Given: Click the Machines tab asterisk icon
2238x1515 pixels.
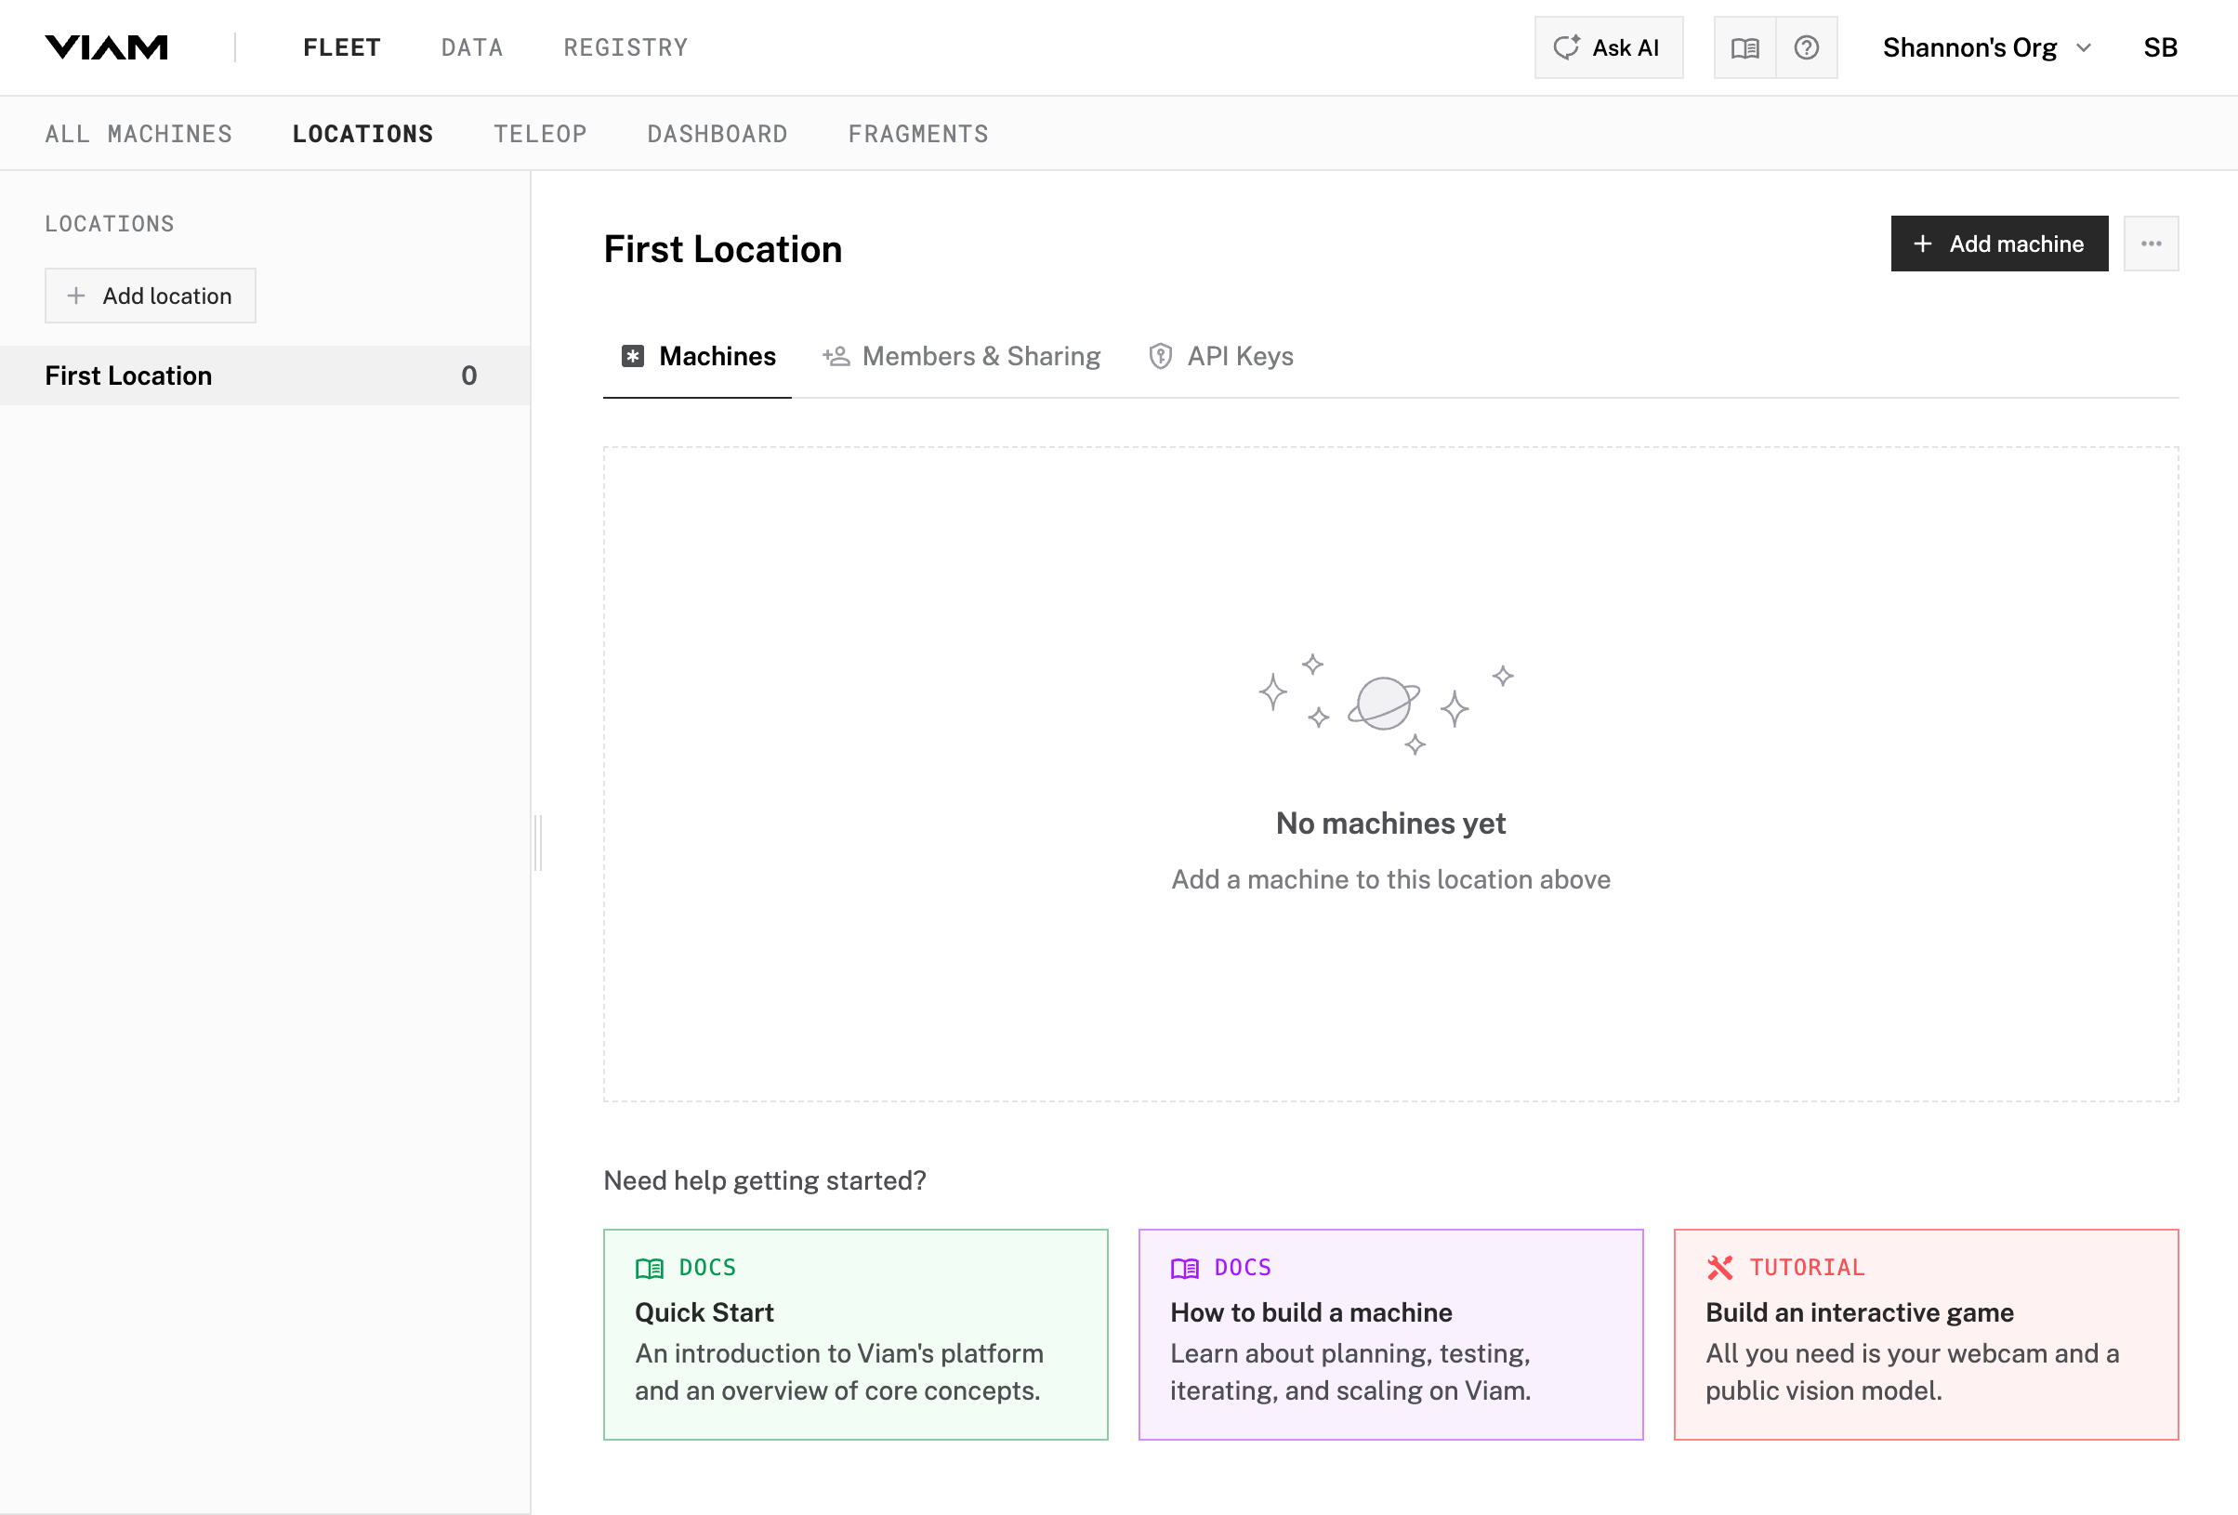Looking at the screenshot, I should click(632, 355).
